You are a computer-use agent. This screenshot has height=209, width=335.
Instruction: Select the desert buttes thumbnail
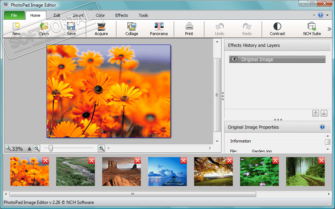tap(122, 172)
